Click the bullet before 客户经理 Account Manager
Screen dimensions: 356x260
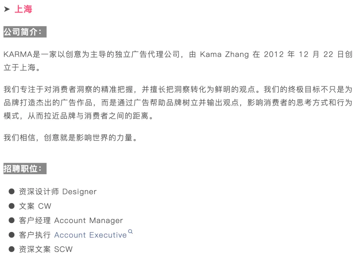[x=12, y=220]
